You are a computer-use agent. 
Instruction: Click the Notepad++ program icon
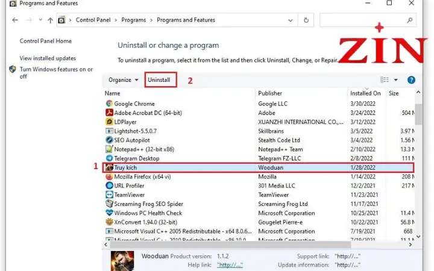pos(109,149)
